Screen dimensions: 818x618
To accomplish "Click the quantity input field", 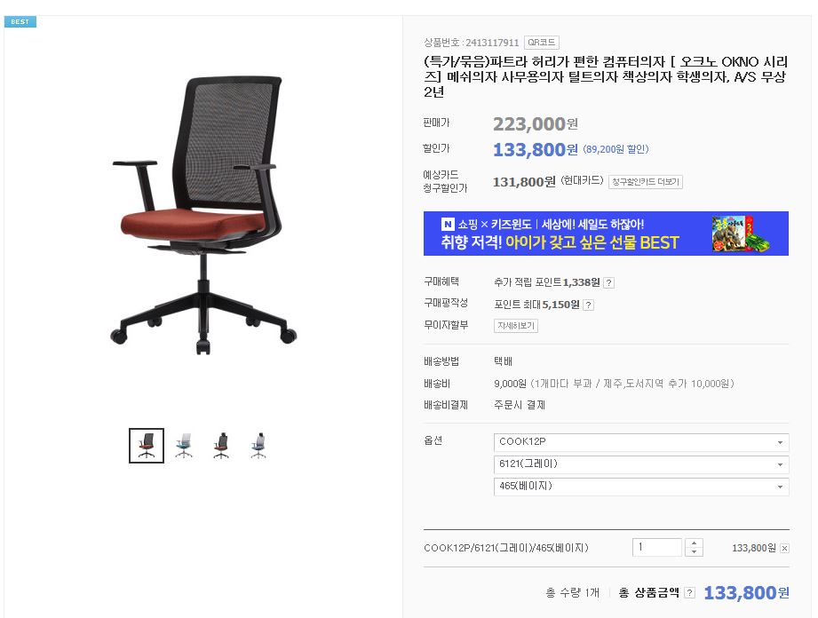I will point(657,547).
